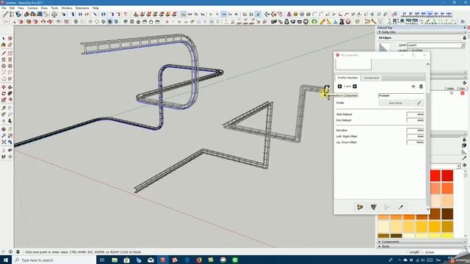Viewport: 470px width, 264px height.
Task: Open the Window menu
Action: tap(67, 8)
